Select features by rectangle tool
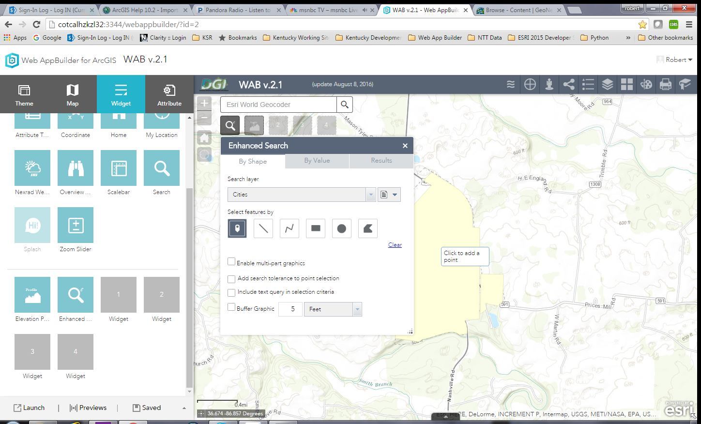 tap(316, 228)
